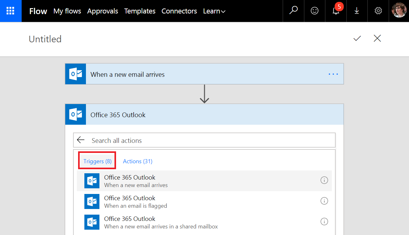Open the Connectors page

pos(179,11)
